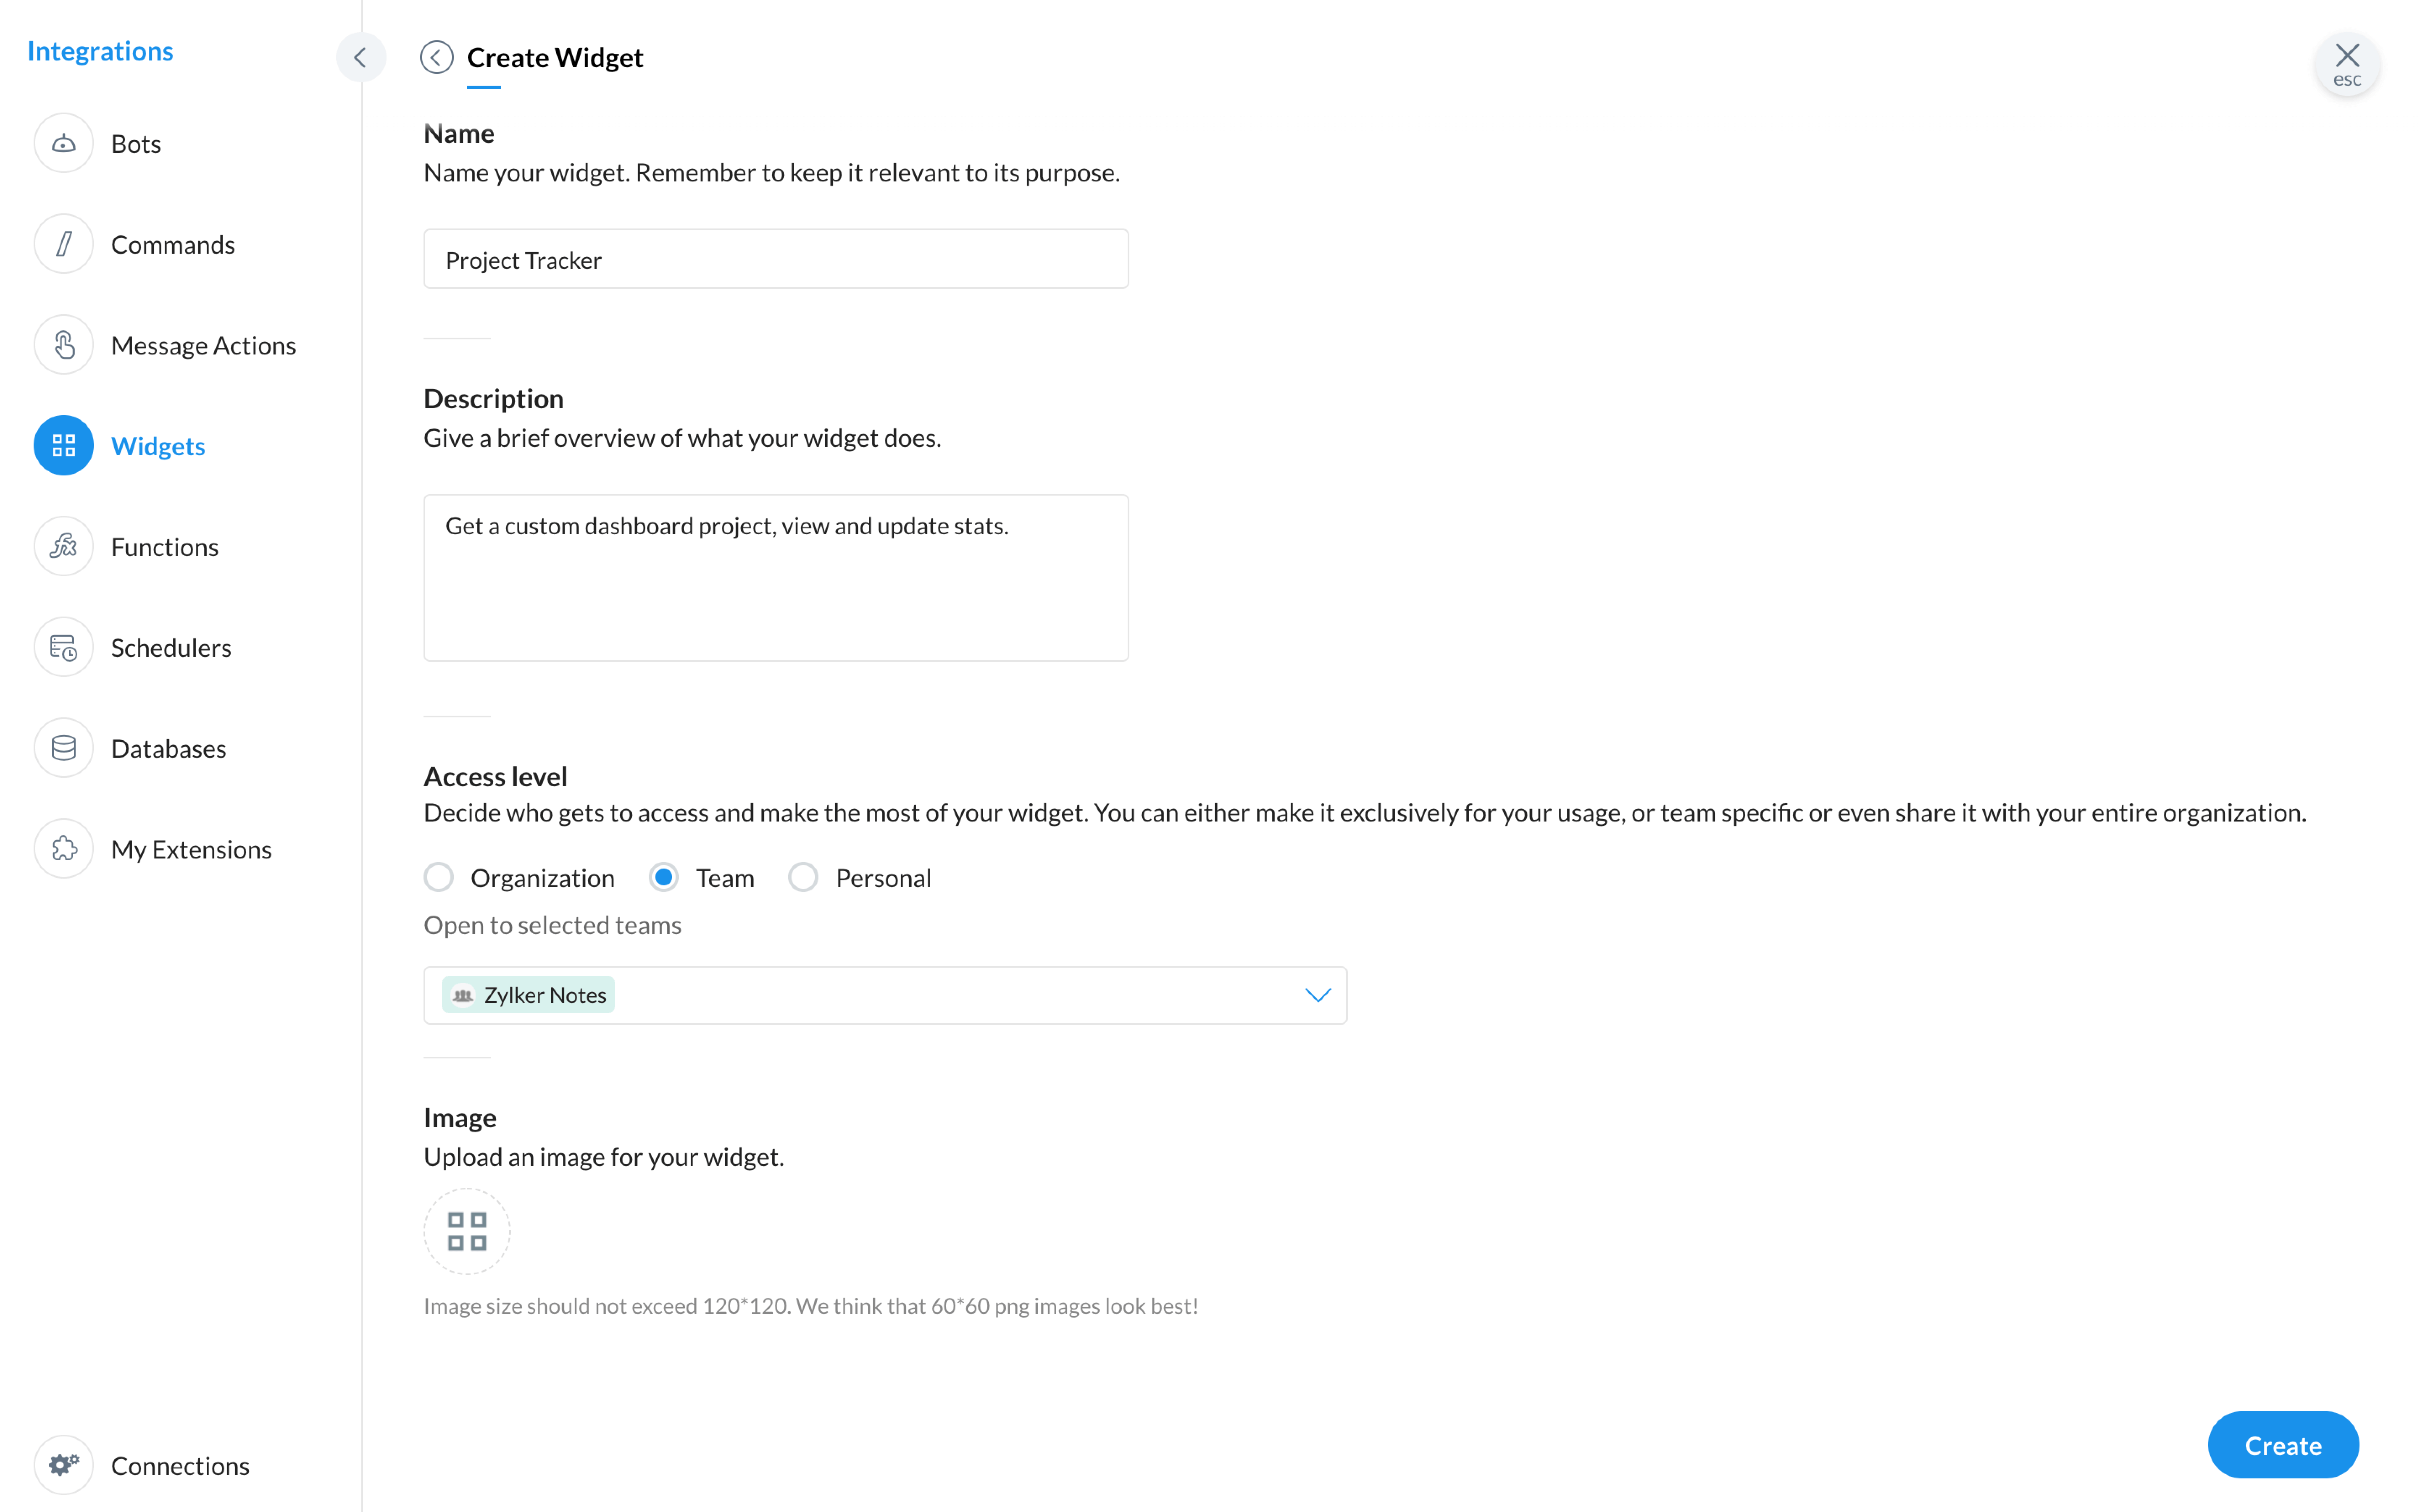
Task: Open Message Actions hand icon
Action: coord(63,345)
